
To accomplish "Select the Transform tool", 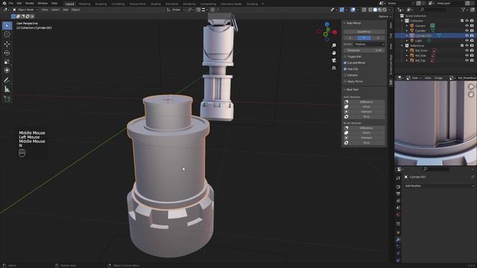I will pyautogui.click(x=7, y=71).
